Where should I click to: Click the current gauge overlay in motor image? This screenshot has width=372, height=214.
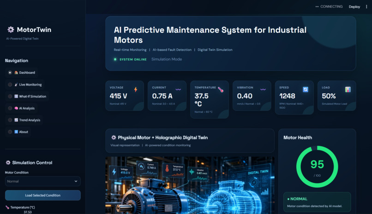point(141,166)
